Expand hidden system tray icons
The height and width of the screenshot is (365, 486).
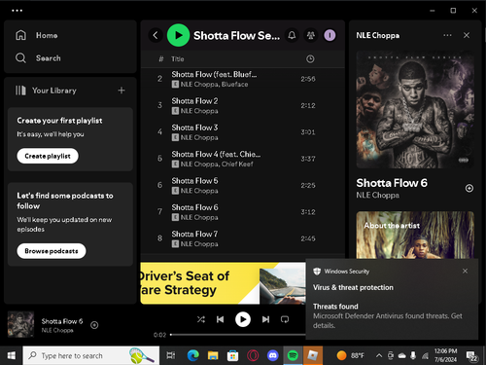[x=378, y=355]
